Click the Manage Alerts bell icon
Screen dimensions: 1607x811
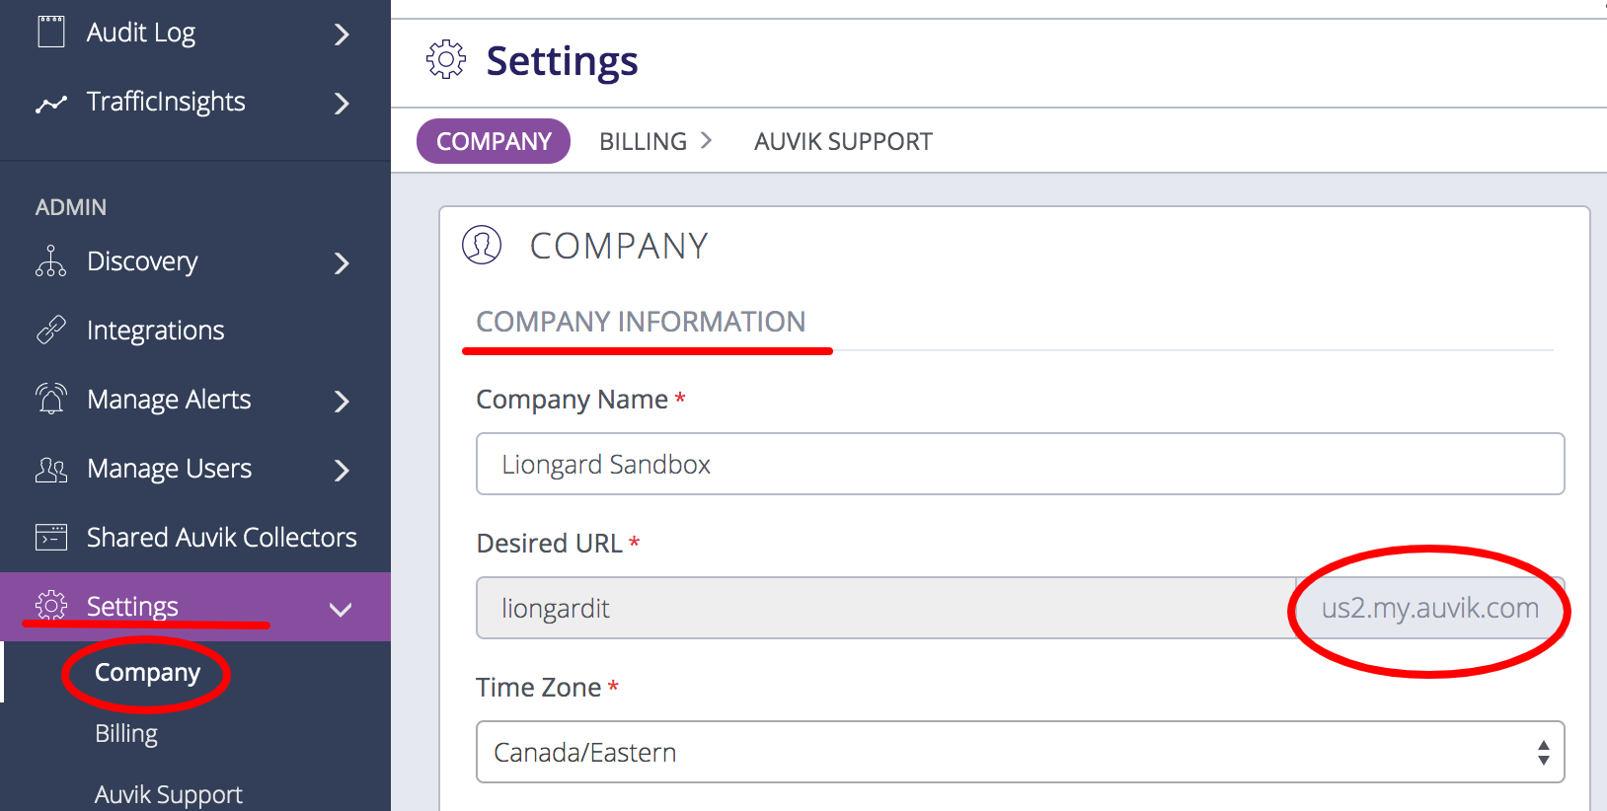tap(51, 399)
